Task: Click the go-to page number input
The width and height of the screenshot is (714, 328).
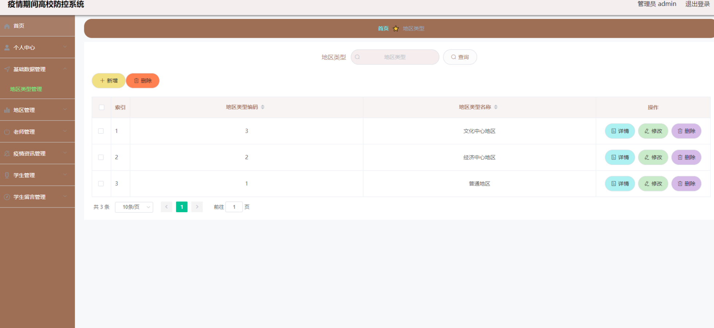Action: (234, 207)
